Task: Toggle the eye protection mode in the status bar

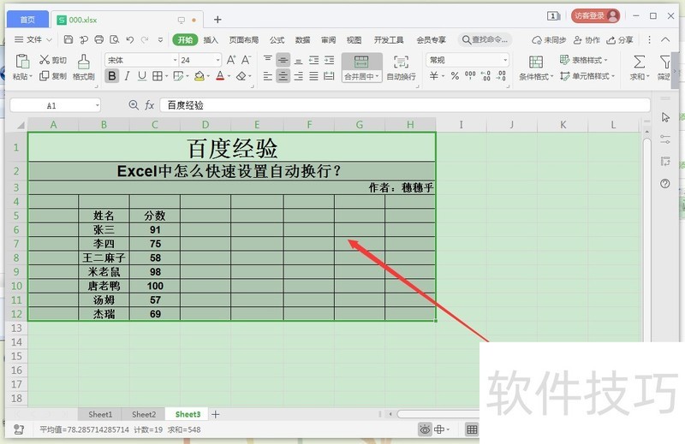Action: pos(424,429)
